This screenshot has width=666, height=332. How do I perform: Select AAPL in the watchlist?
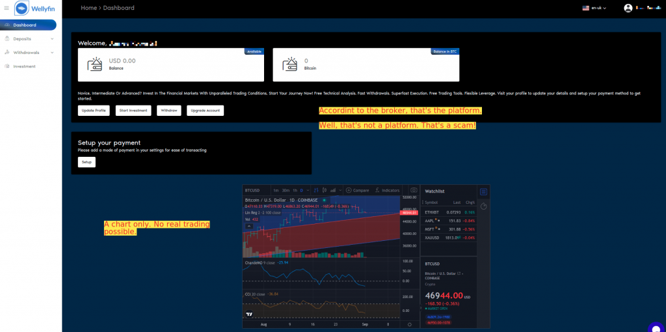pyautogui.click(x=448, y=221)
